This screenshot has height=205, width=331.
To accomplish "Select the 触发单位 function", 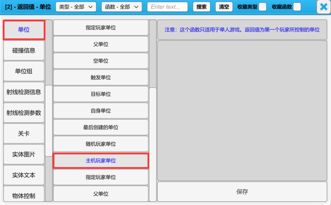I will click(101, 77).
